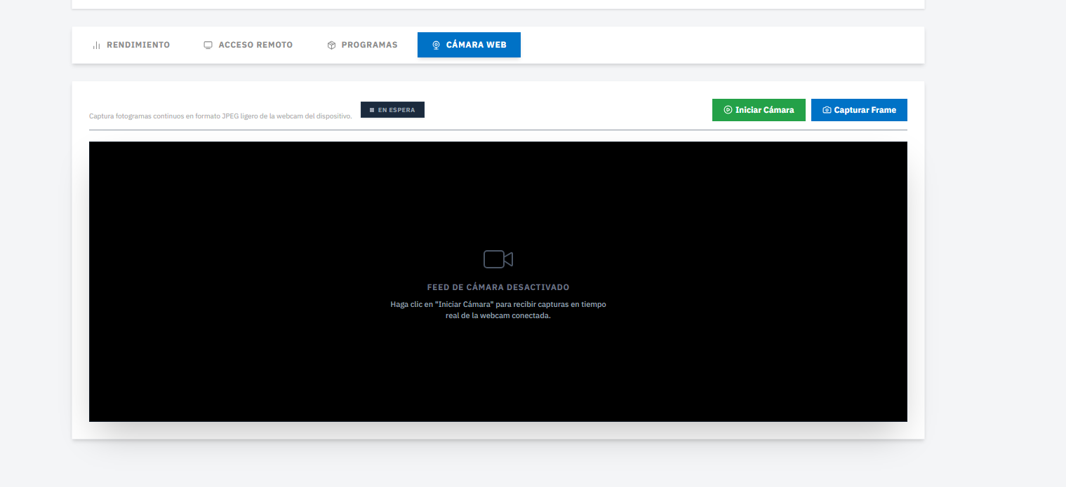Viewport: 1066px width, 487px height.
Task: Click the Feed de Cámara Desactivado heading
Action: point(498,287)
